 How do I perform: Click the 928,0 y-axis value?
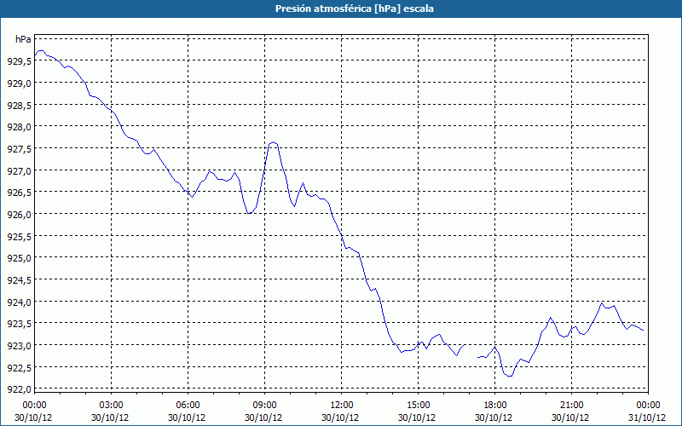(20, 126)
